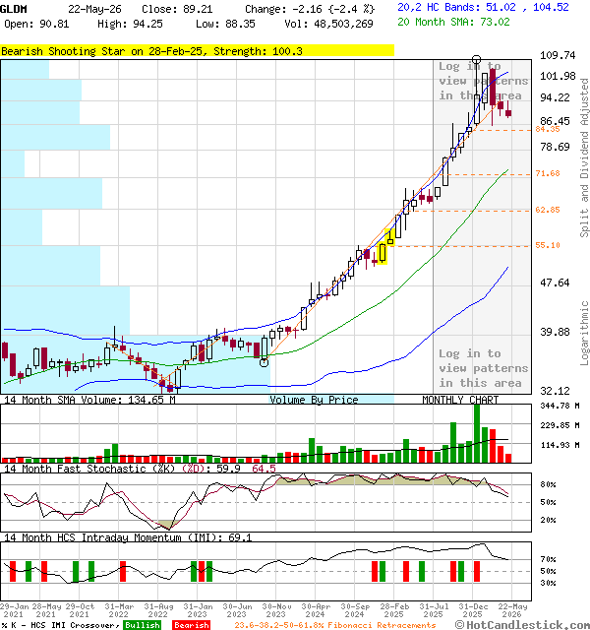The width and height of the screenshot is (590, 630).
Task: Click the 114.93 M volume axis label
Action: coord(560,445)
